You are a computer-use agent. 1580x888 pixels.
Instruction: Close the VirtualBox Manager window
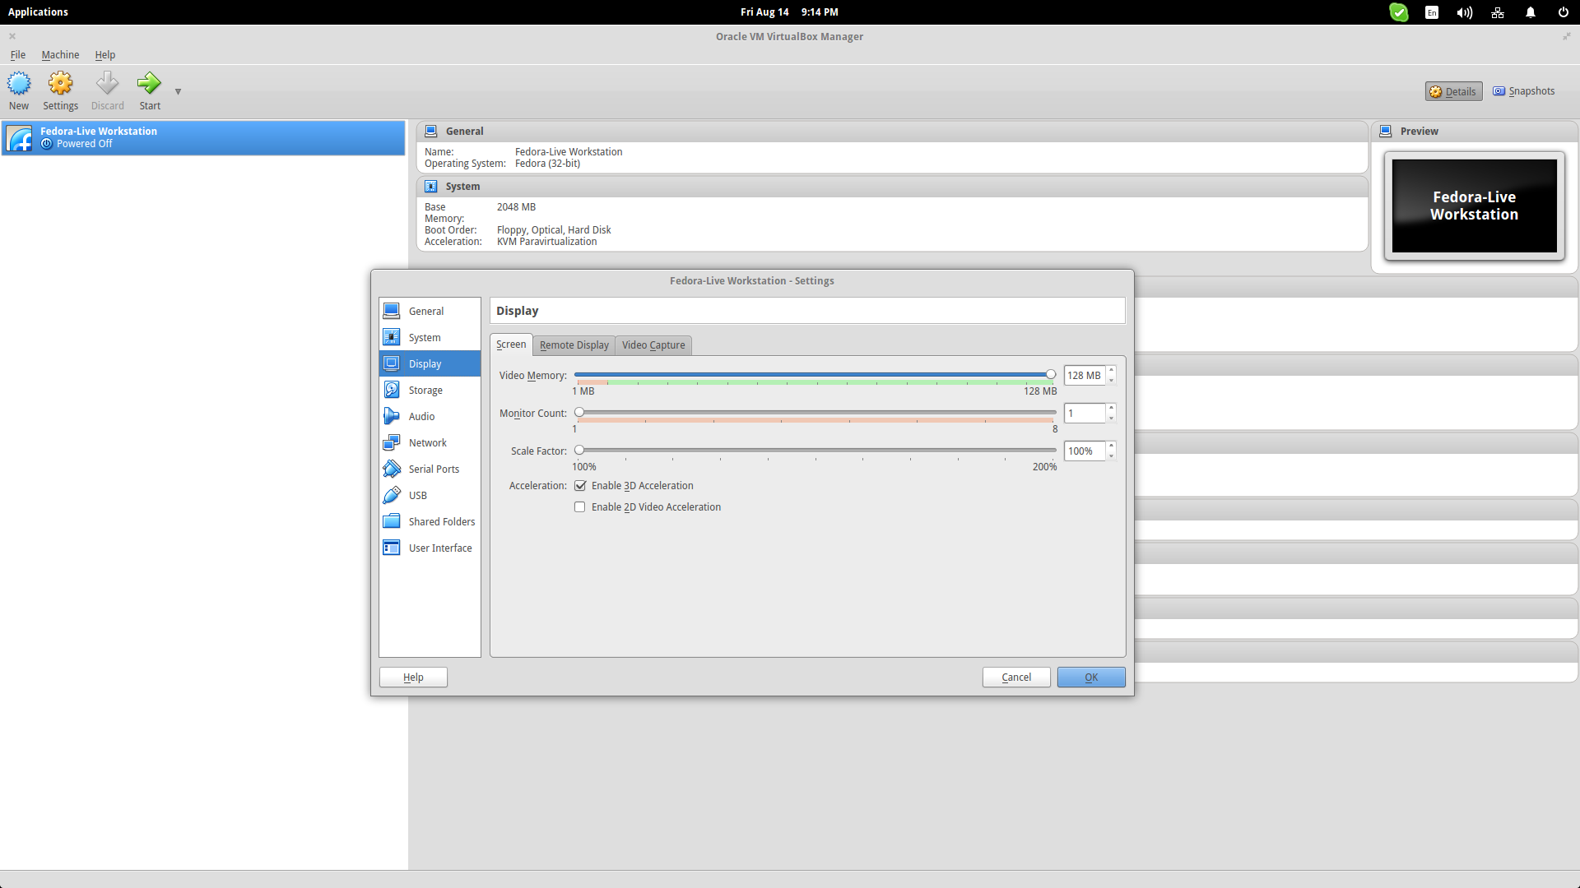point(12,36)
